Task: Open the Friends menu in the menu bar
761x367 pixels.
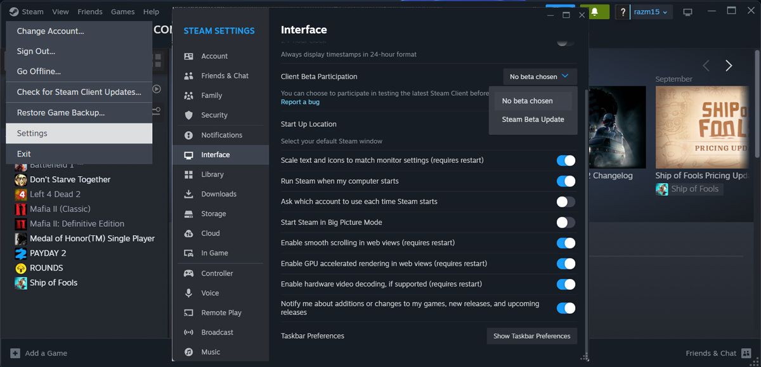Action: 89,11
